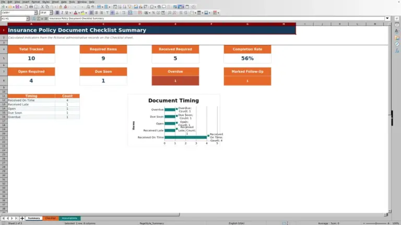This screenshot has height=225, width=401.
Task: Open the sidebar Functions panel icon
Action: 397,51
